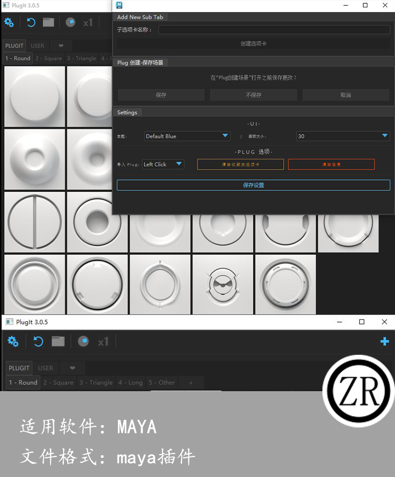
Task: Click refresh icon in lower PlugIt window
Action: tap(38, 341)
